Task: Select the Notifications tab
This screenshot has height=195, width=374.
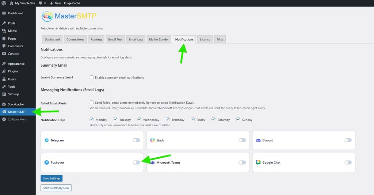Action: [x=184, y=39]
